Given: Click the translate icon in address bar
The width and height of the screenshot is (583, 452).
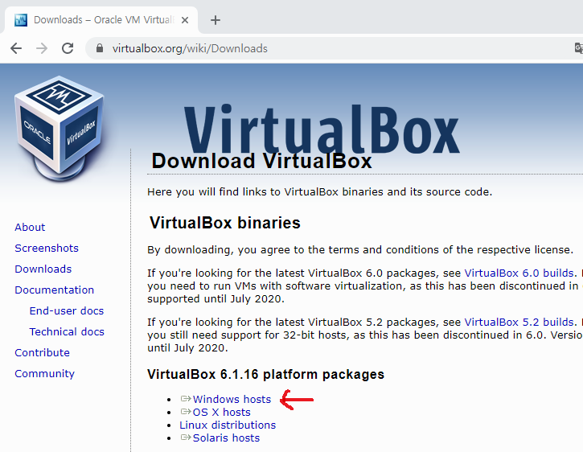Looking at the screenshot, I should pos(578,48).
